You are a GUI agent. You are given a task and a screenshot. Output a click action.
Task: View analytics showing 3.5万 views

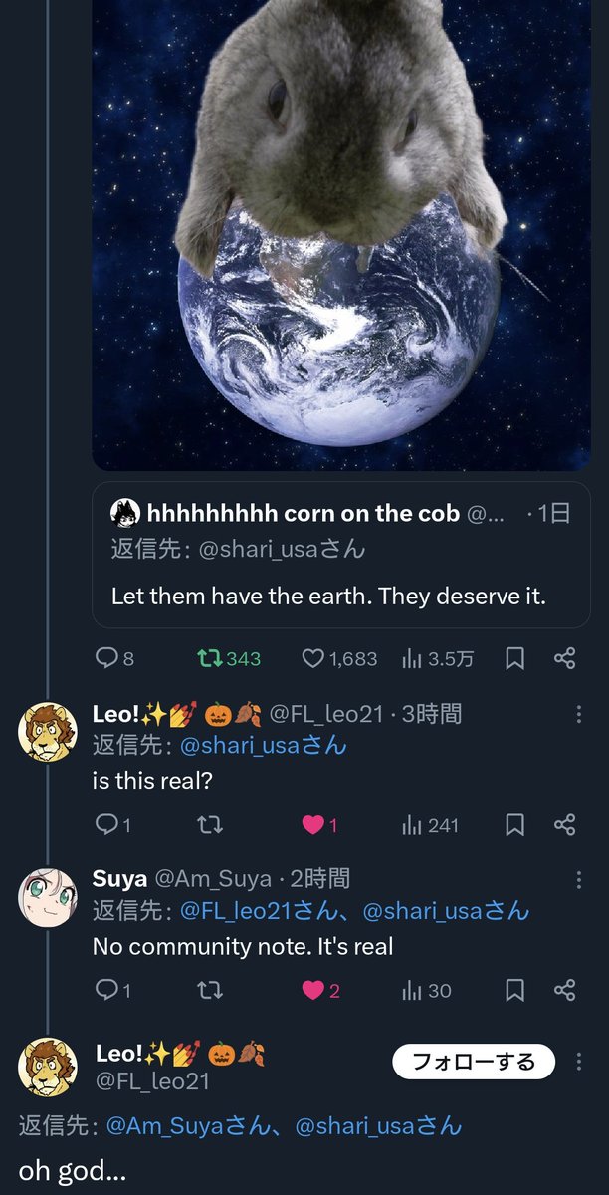pyautogui.click(x=437, y=658)
